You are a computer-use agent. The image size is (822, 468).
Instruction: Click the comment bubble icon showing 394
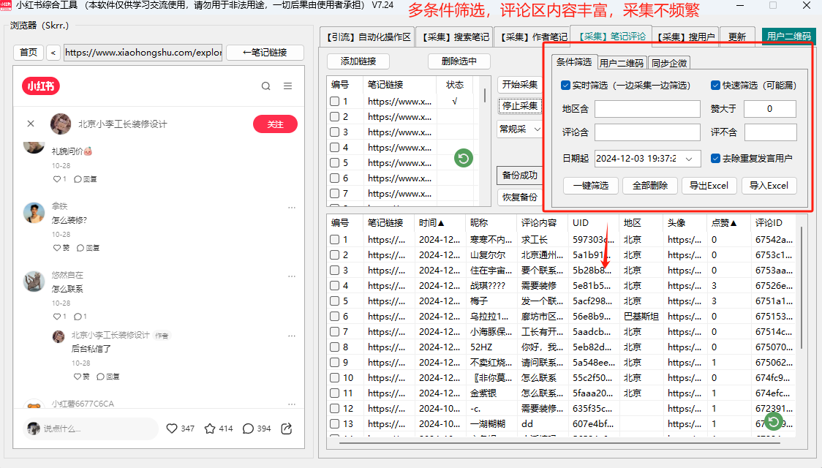click(248, 429)
